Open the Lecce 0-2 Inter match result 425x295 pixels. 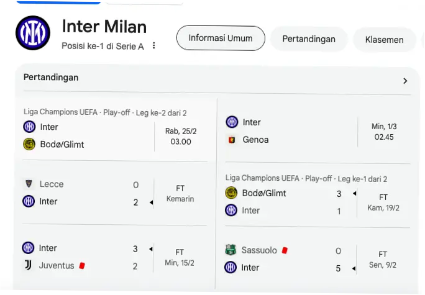click(112, 193)
